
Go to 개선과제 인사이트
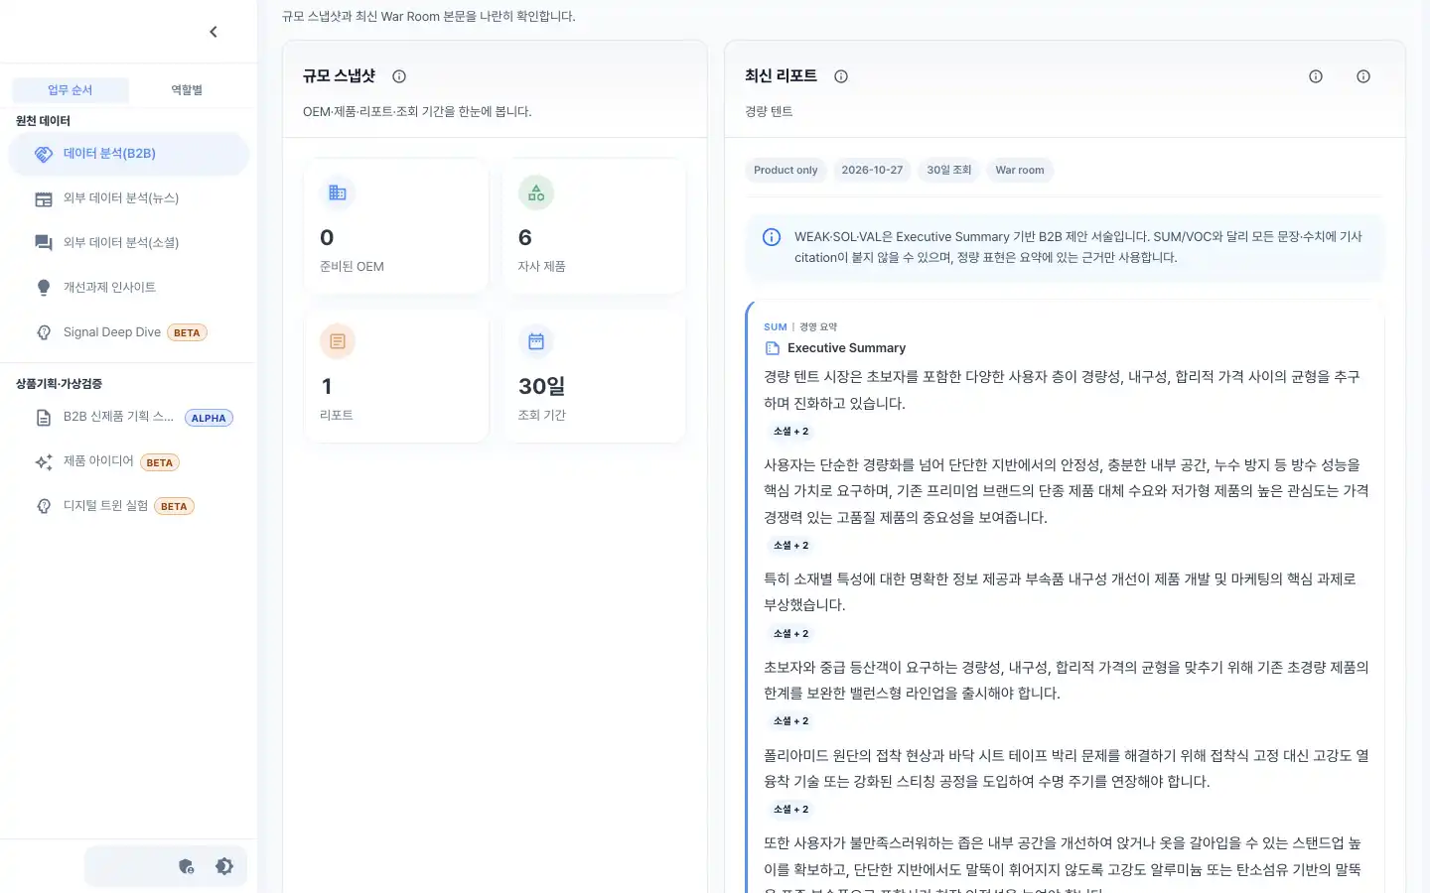point(129,288)
